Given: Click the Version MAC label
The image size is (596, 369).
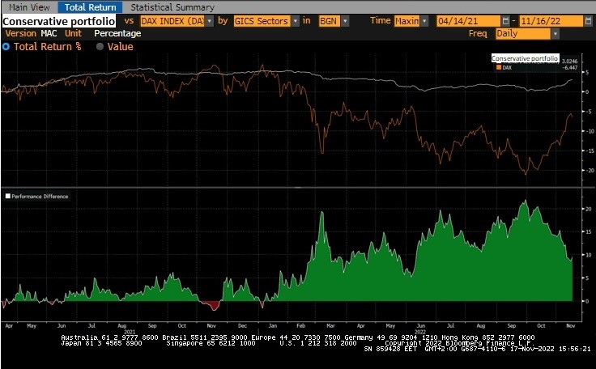Looking at the screenshot, I should coord(31,33).
